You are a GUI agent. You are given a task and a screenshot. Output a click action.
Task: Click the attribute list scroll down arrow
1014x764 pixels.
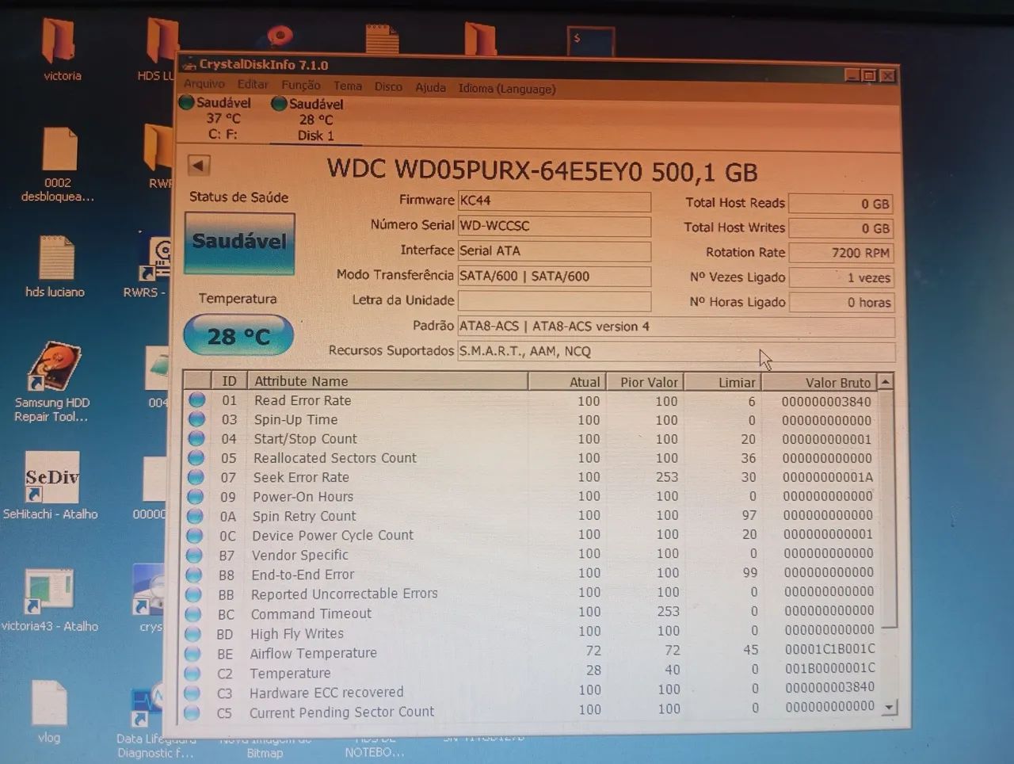890,707
